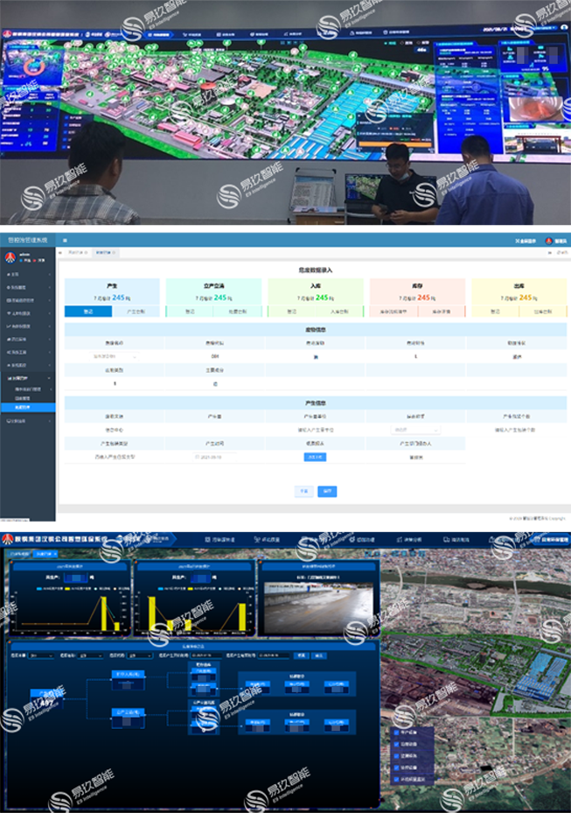Screen dimensions: 571x813
Task: Click the red company logo on the blue dashboard
Action: tap(7, 539)
